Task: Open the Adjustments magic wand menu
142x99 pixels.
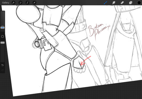Action: tap(21, 3)
